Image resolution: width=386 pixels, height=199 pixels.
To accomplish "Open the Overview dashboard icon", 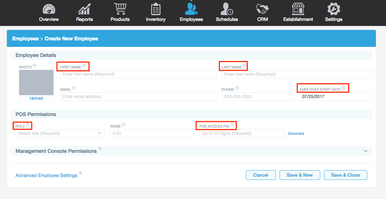I will [x=49, y=9].
